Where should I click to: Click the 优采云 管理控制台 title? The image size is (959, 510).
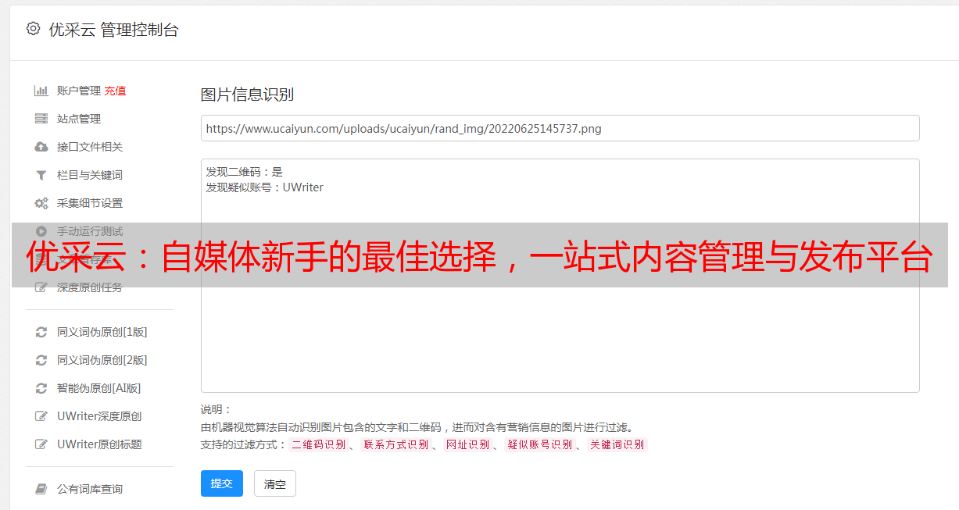click(x=113, y=30)
